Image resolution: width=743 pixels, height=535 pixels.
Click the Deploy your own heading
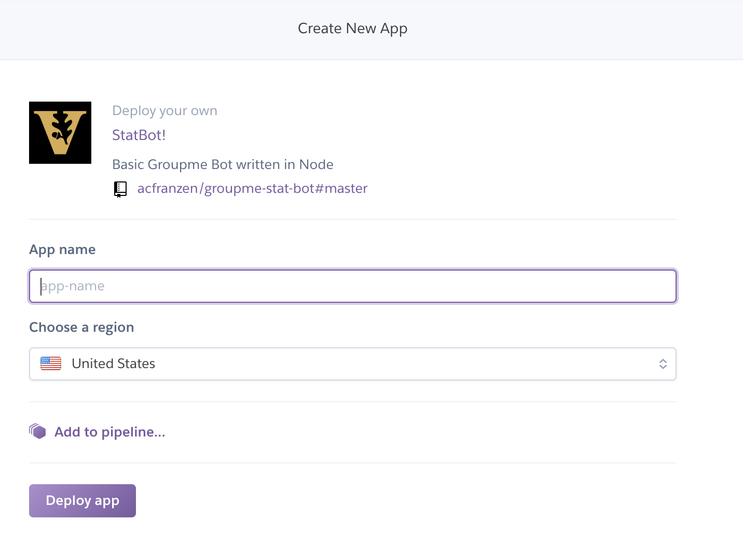coord(164,110)
